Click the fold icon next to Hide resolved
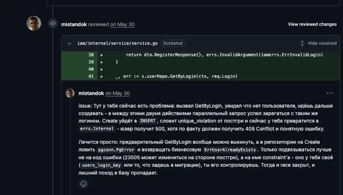Viewport: 343px width, 195px height. pos(302,43)
